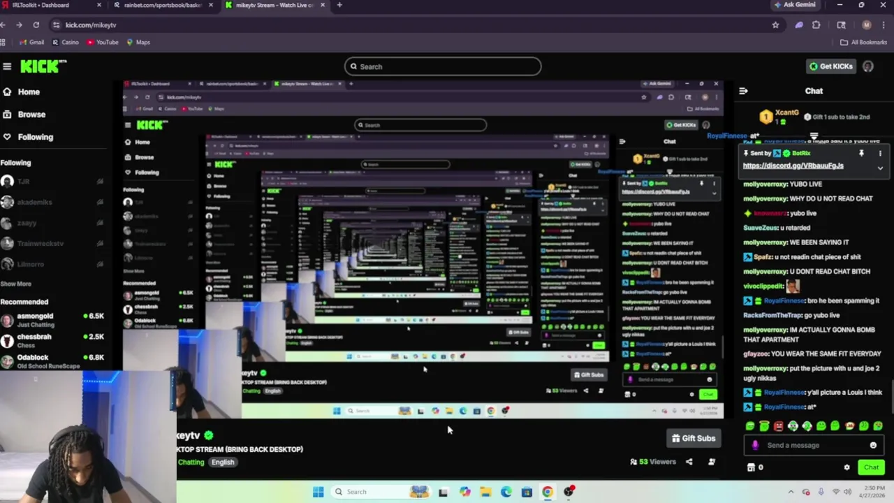Image resolution: width=894 pixels, height=503 pixels.
Task: Click the 53 Viewers count
Action: 653,462
